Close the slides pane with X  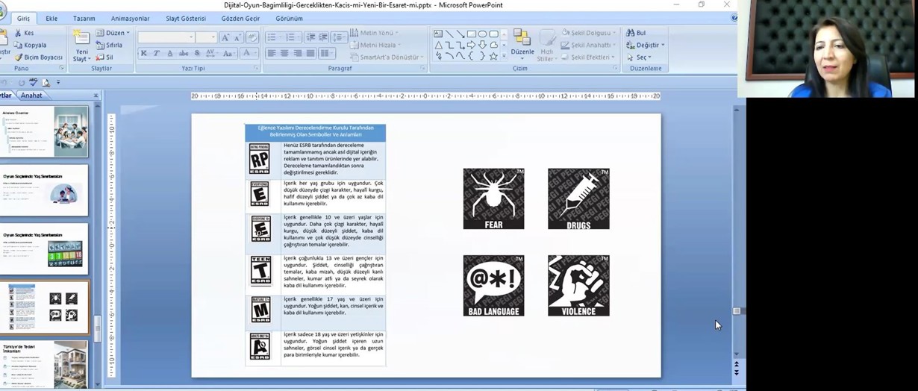point(96,96)
